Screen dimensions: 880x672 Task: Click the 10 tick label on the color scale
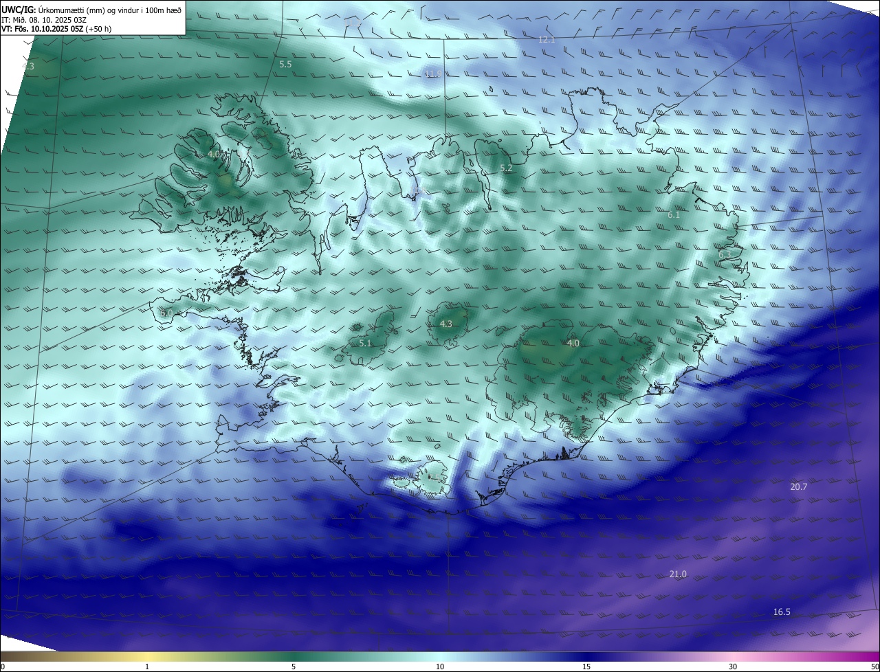pos(440,667)
